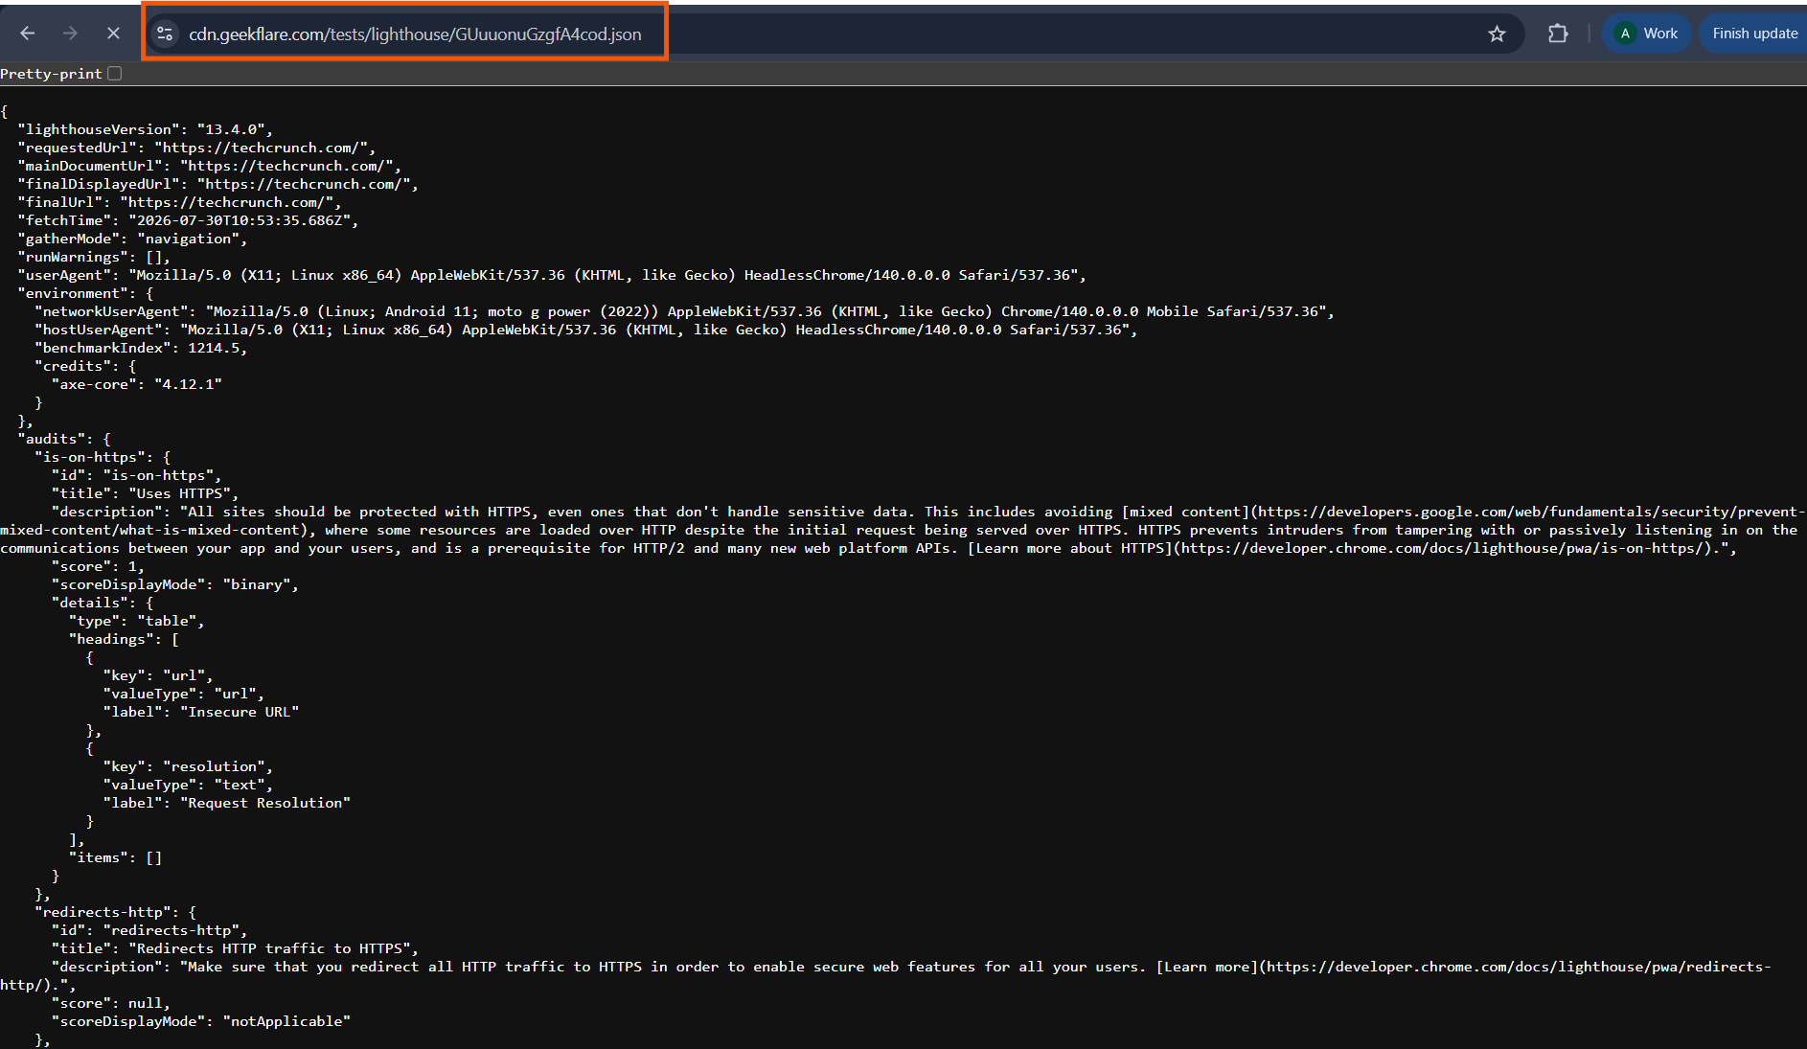Open the extensions puzzle icon
The image size is (1807, 1049).
point(1558,34)
